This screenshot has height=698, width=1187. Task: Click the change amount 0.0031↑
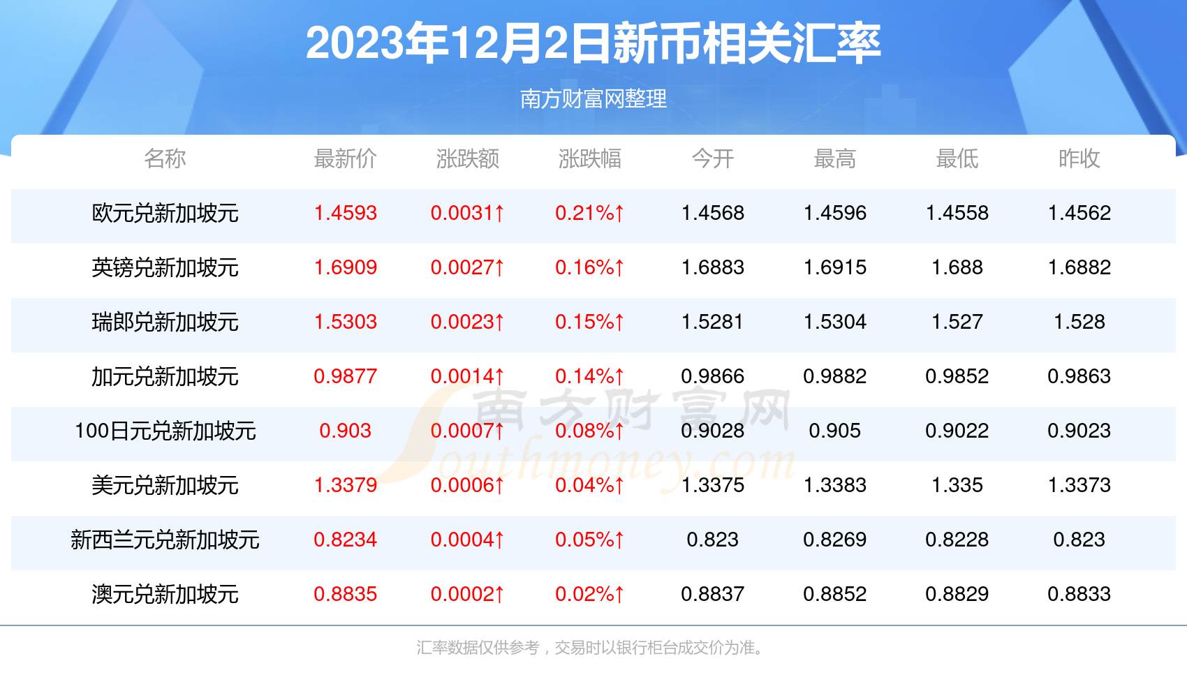(468, 213)
